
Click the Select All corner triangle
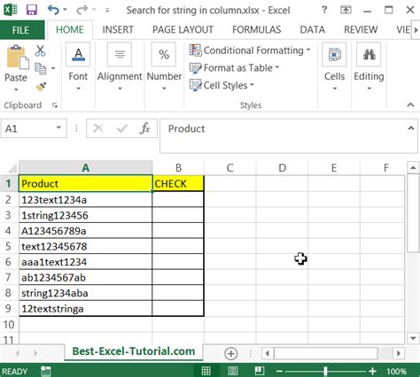[x=12, y=168]
